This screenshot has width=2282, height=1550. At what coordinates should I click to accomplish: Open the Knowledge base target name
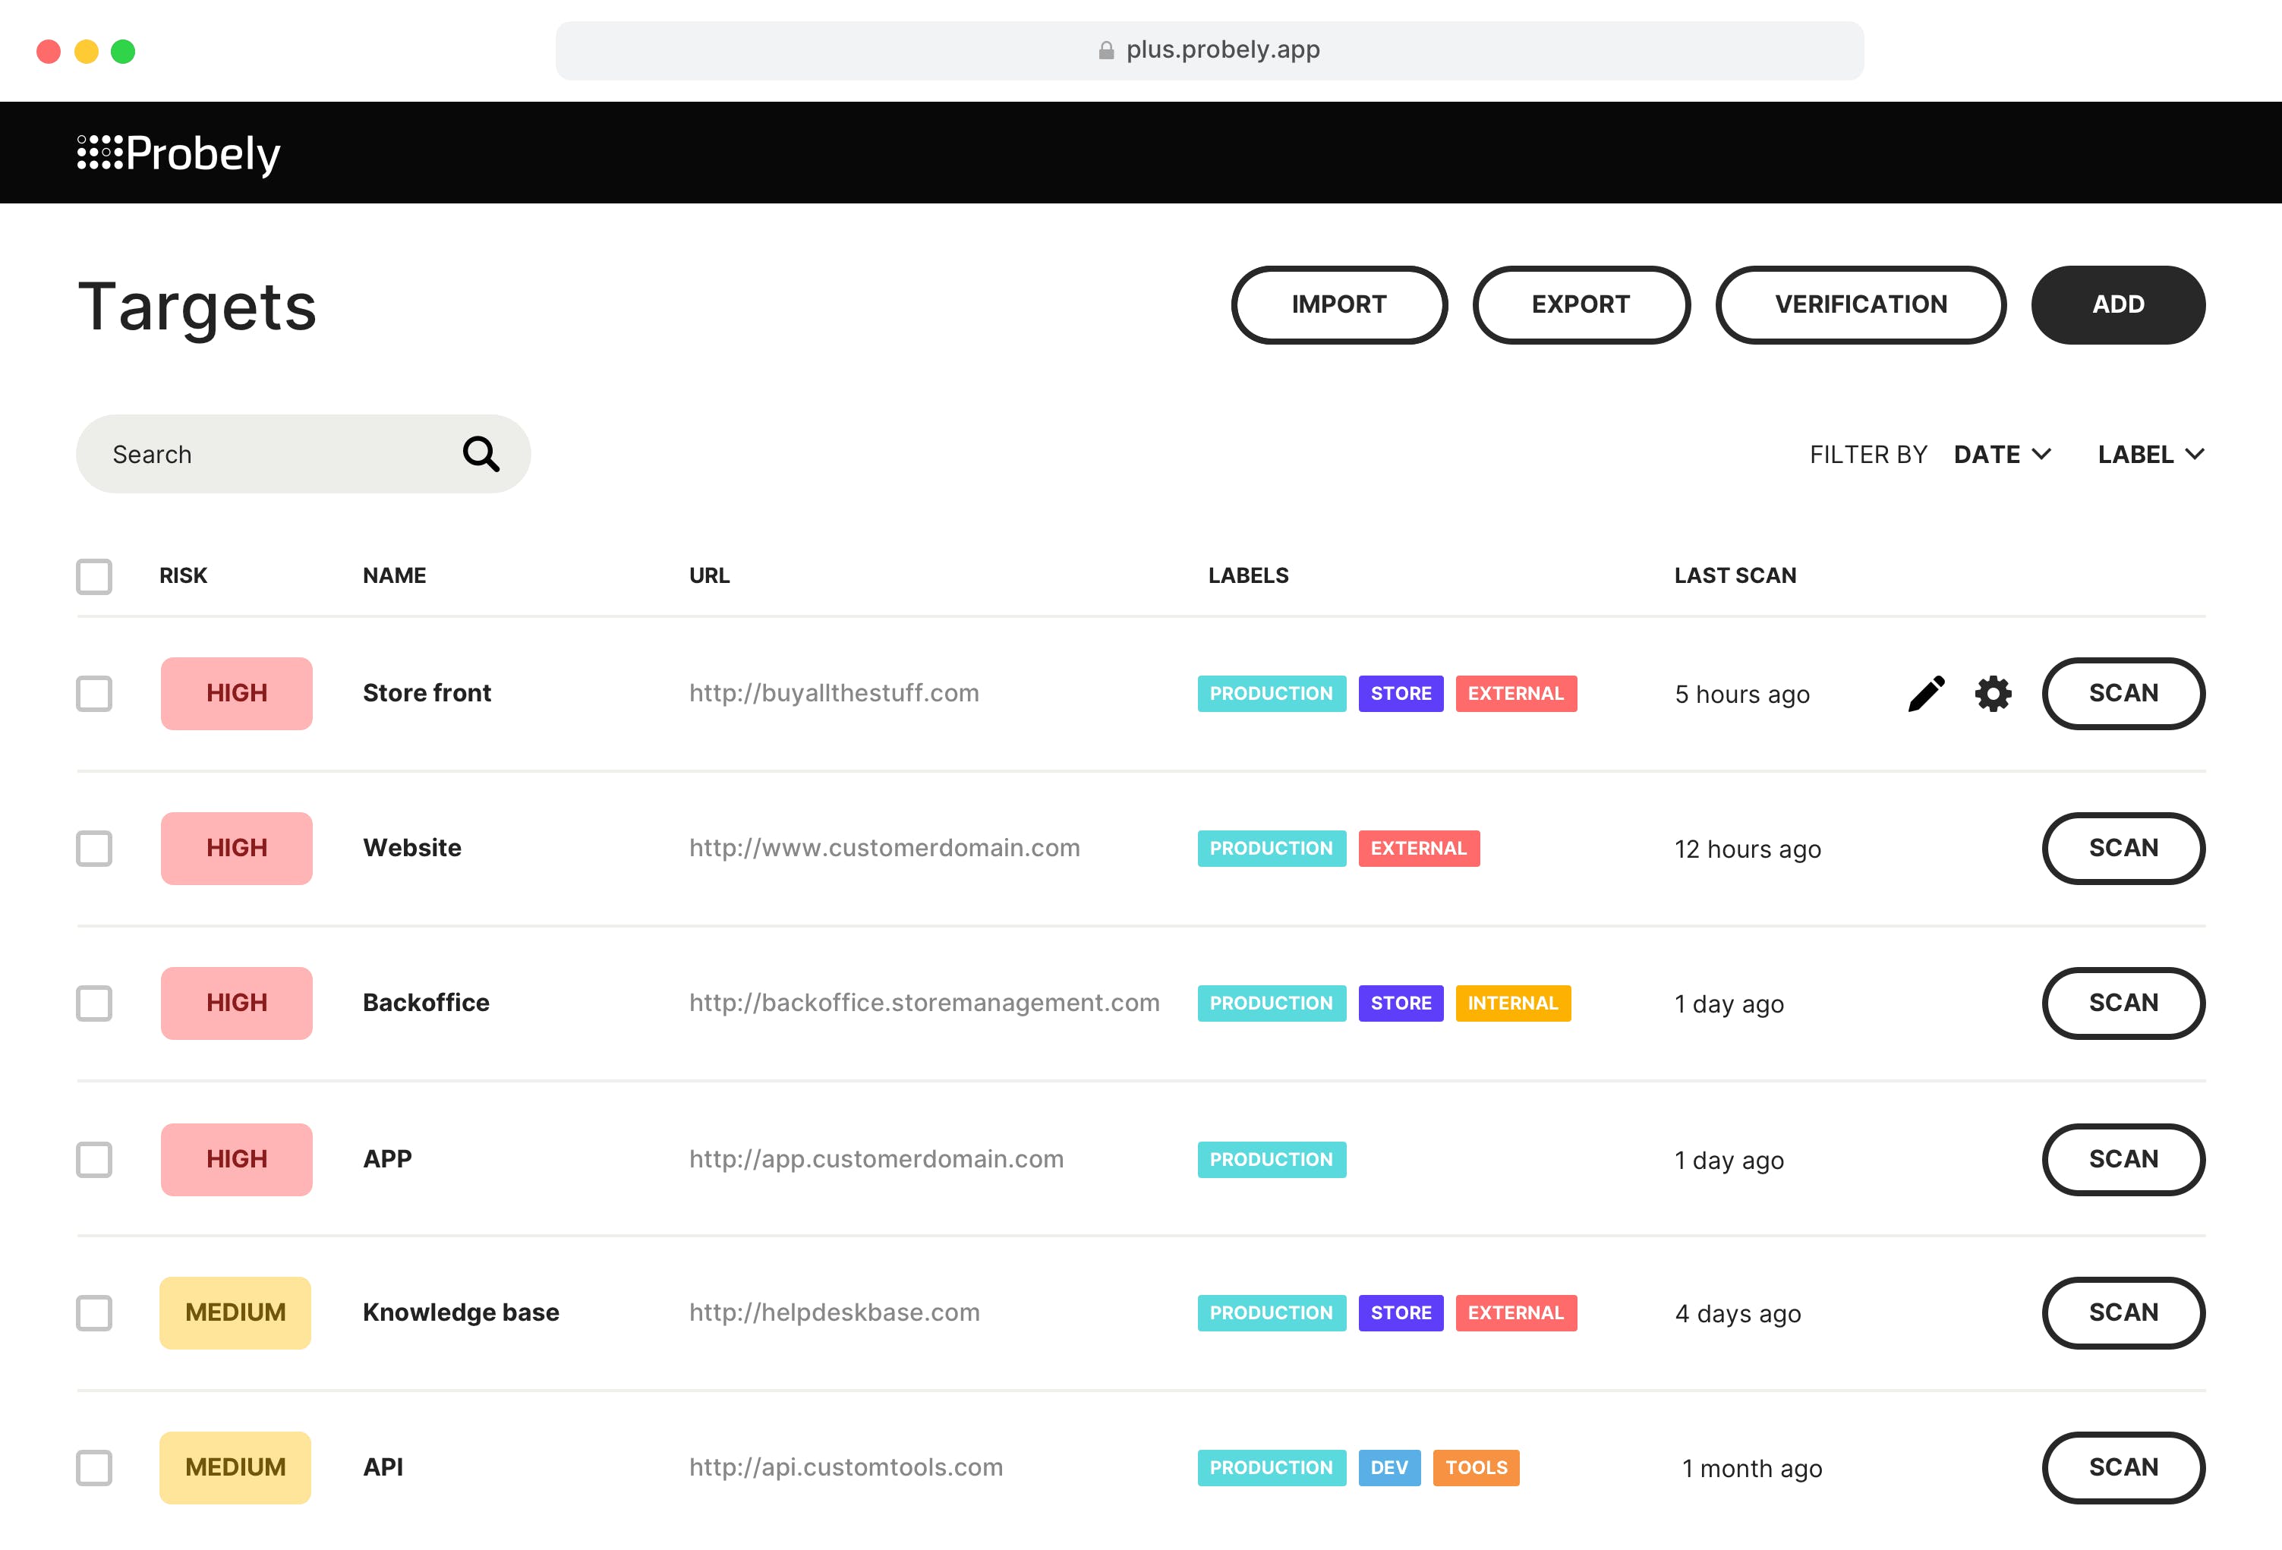click(x=461, y=1312)
